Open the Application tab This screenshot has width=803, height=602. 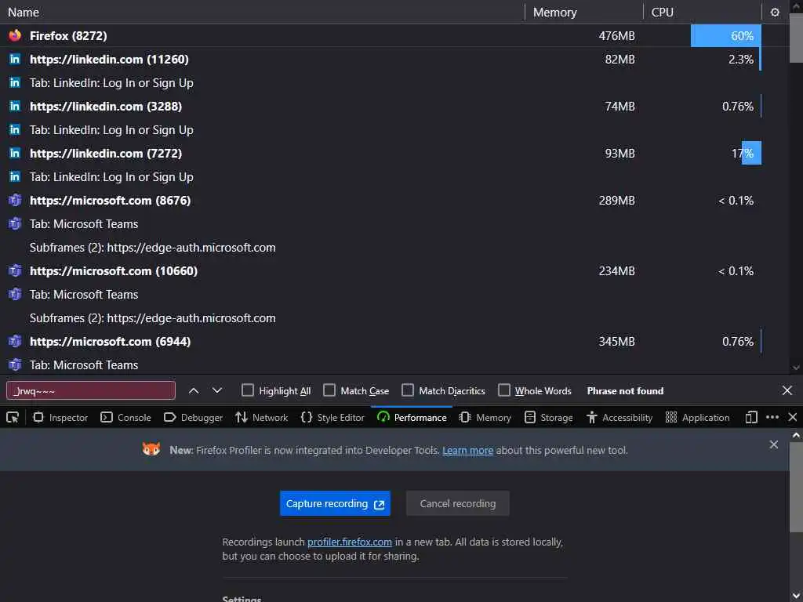point(697,418)
